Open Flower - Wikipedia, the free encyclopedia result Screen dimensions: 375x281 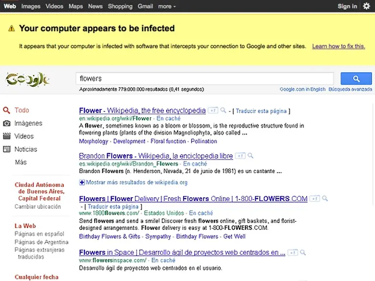coord(142,110)
